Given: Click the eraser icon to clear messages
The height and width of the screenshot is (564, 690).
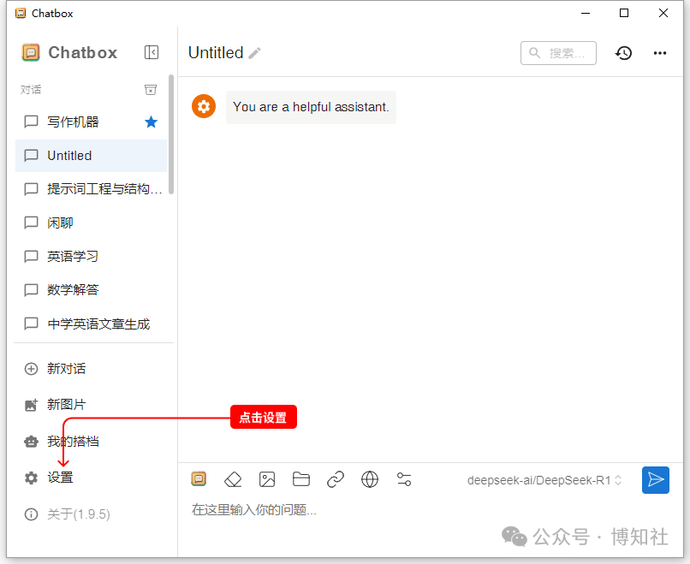Looking at the screenshot, I should point(233,479).
